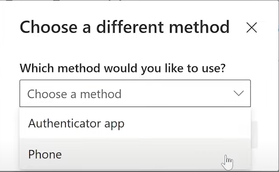This screenshot has height=172, width=279.
Task: Click the Choose a method placeholder text
Action: tap(74, 94)
